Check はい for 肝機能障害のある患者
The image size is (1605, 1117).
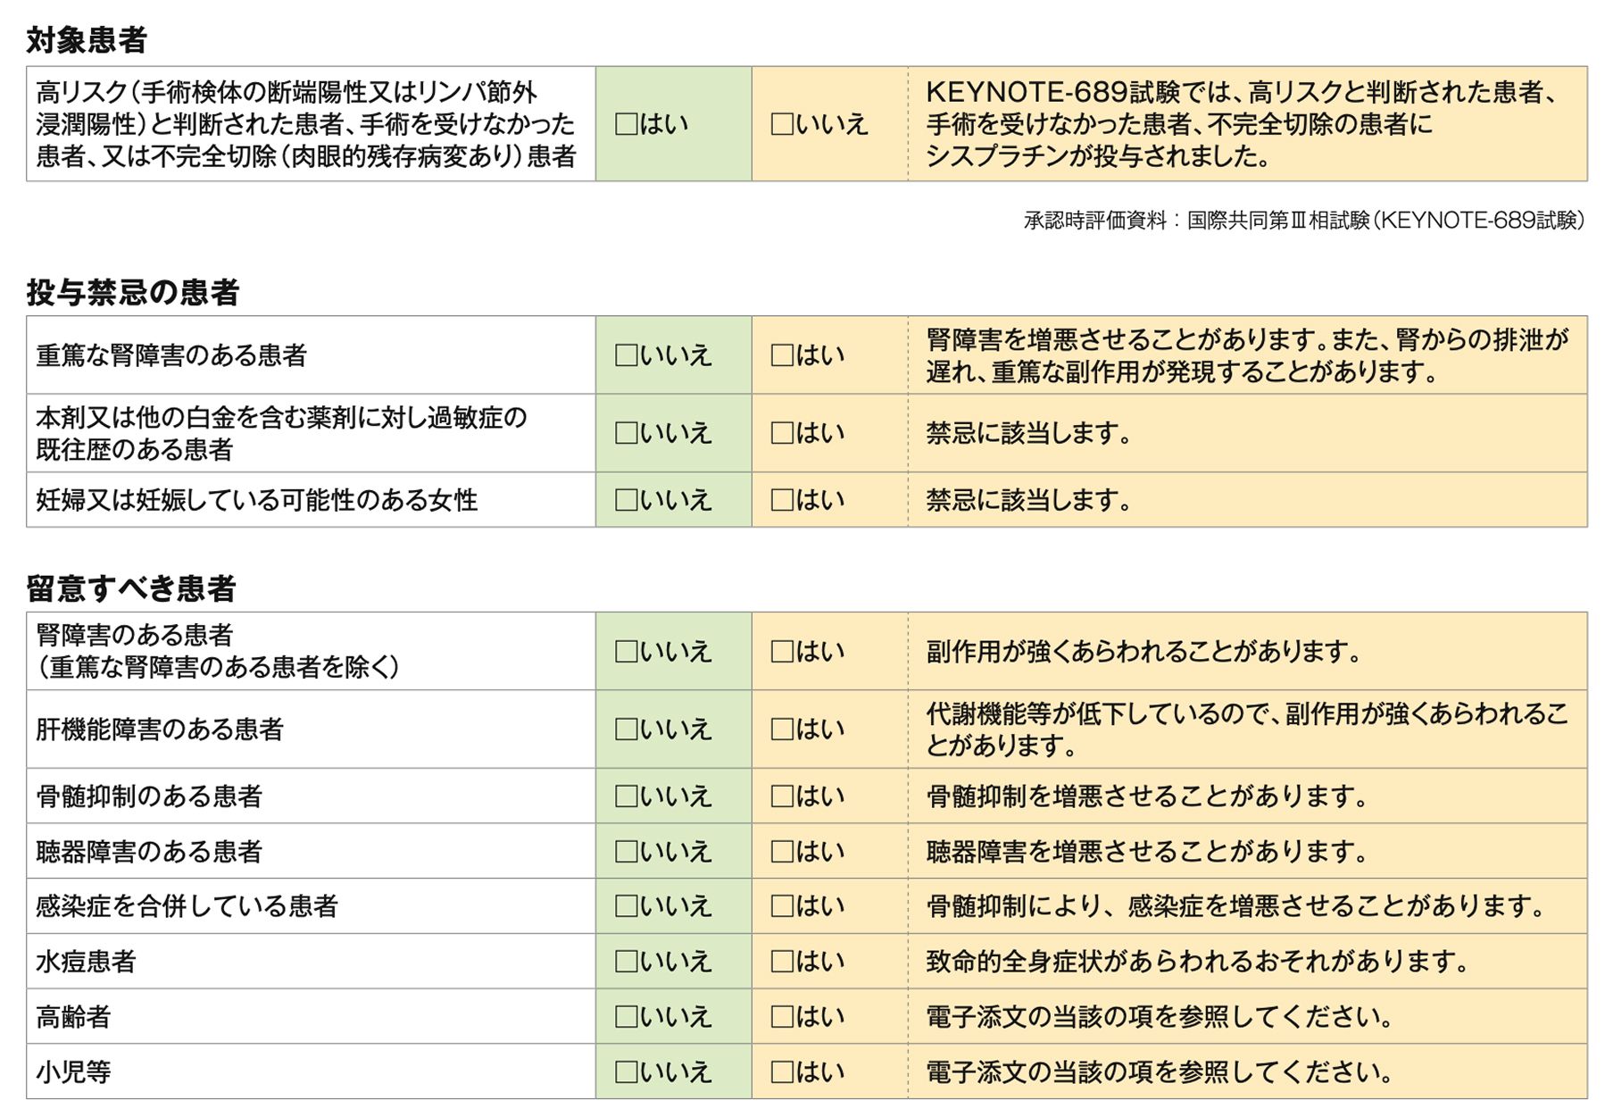click(x=782, y=729)
